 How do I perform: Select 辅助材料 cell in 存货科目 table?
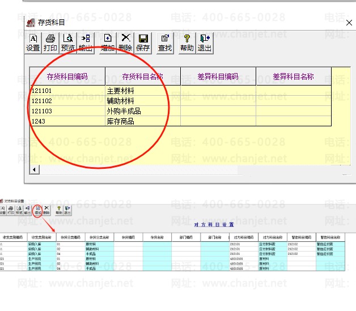[143, 101]
